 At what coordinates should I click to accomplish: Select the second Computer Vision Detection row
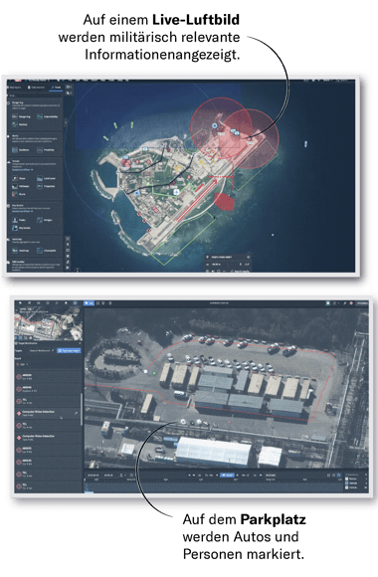coord(48,437)
